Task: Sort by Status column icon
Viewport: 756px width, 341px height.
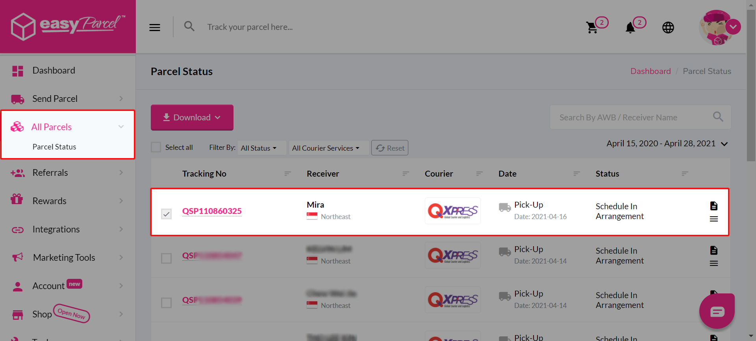Action: click(x=685, y=173)
